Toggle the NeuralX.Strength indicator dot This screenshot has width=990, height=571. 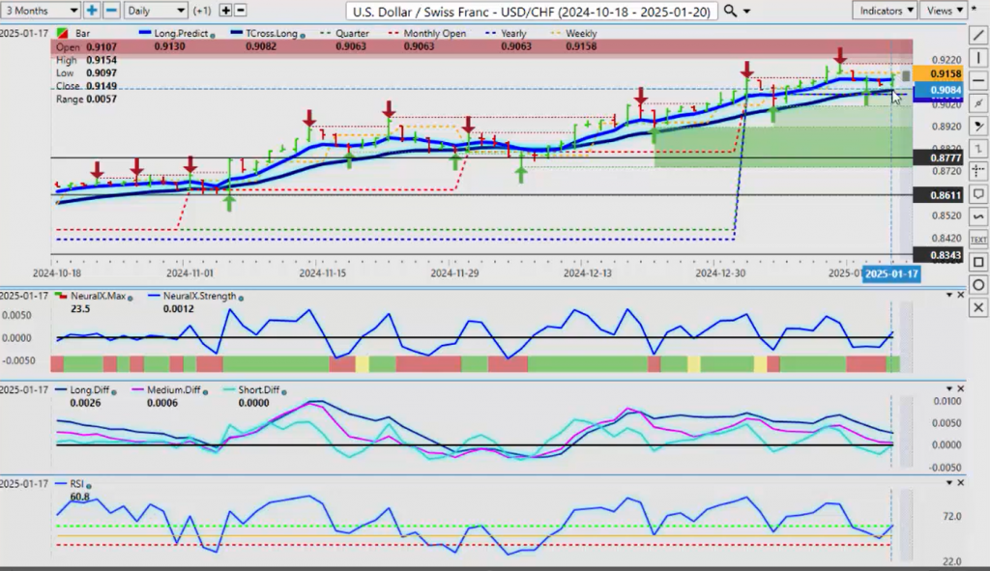[240, 298]
